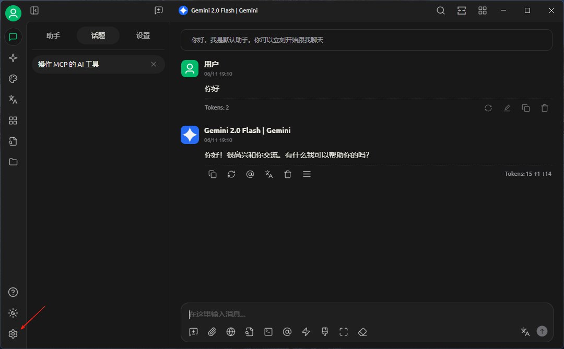
Task: Copy the Gemini reply message
Action: pos(213,174)
